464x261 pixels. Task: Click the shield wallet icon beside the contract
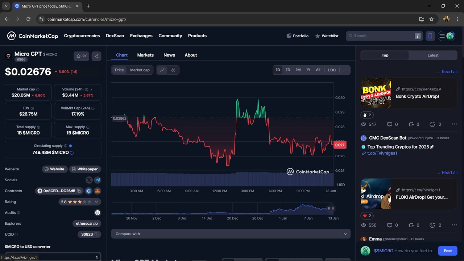(89, 191)
